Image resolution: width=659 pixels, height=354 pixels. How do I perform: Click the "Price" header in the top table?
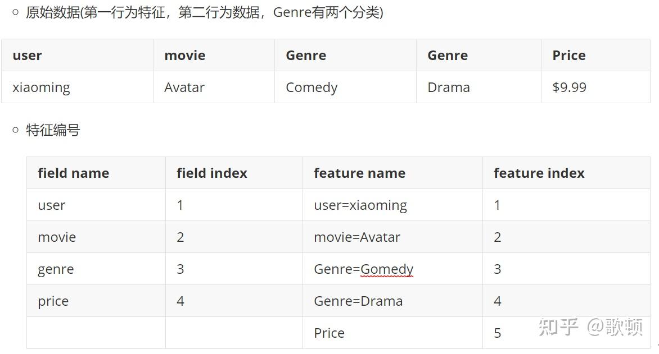[568, 56]
